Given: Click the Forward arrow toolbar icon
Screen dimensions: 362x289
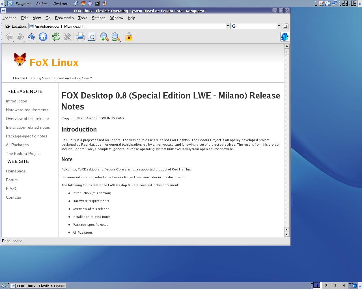Looking at the screenshot, I should [20, 37].
